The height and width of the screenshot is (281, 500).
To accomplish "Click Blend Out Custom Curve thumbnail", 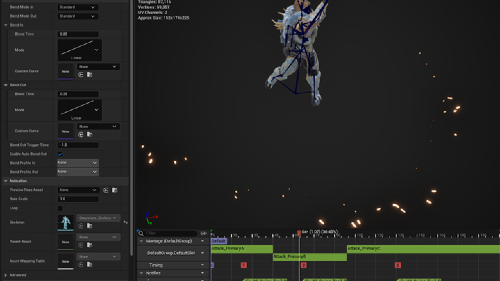I will 65,131.
